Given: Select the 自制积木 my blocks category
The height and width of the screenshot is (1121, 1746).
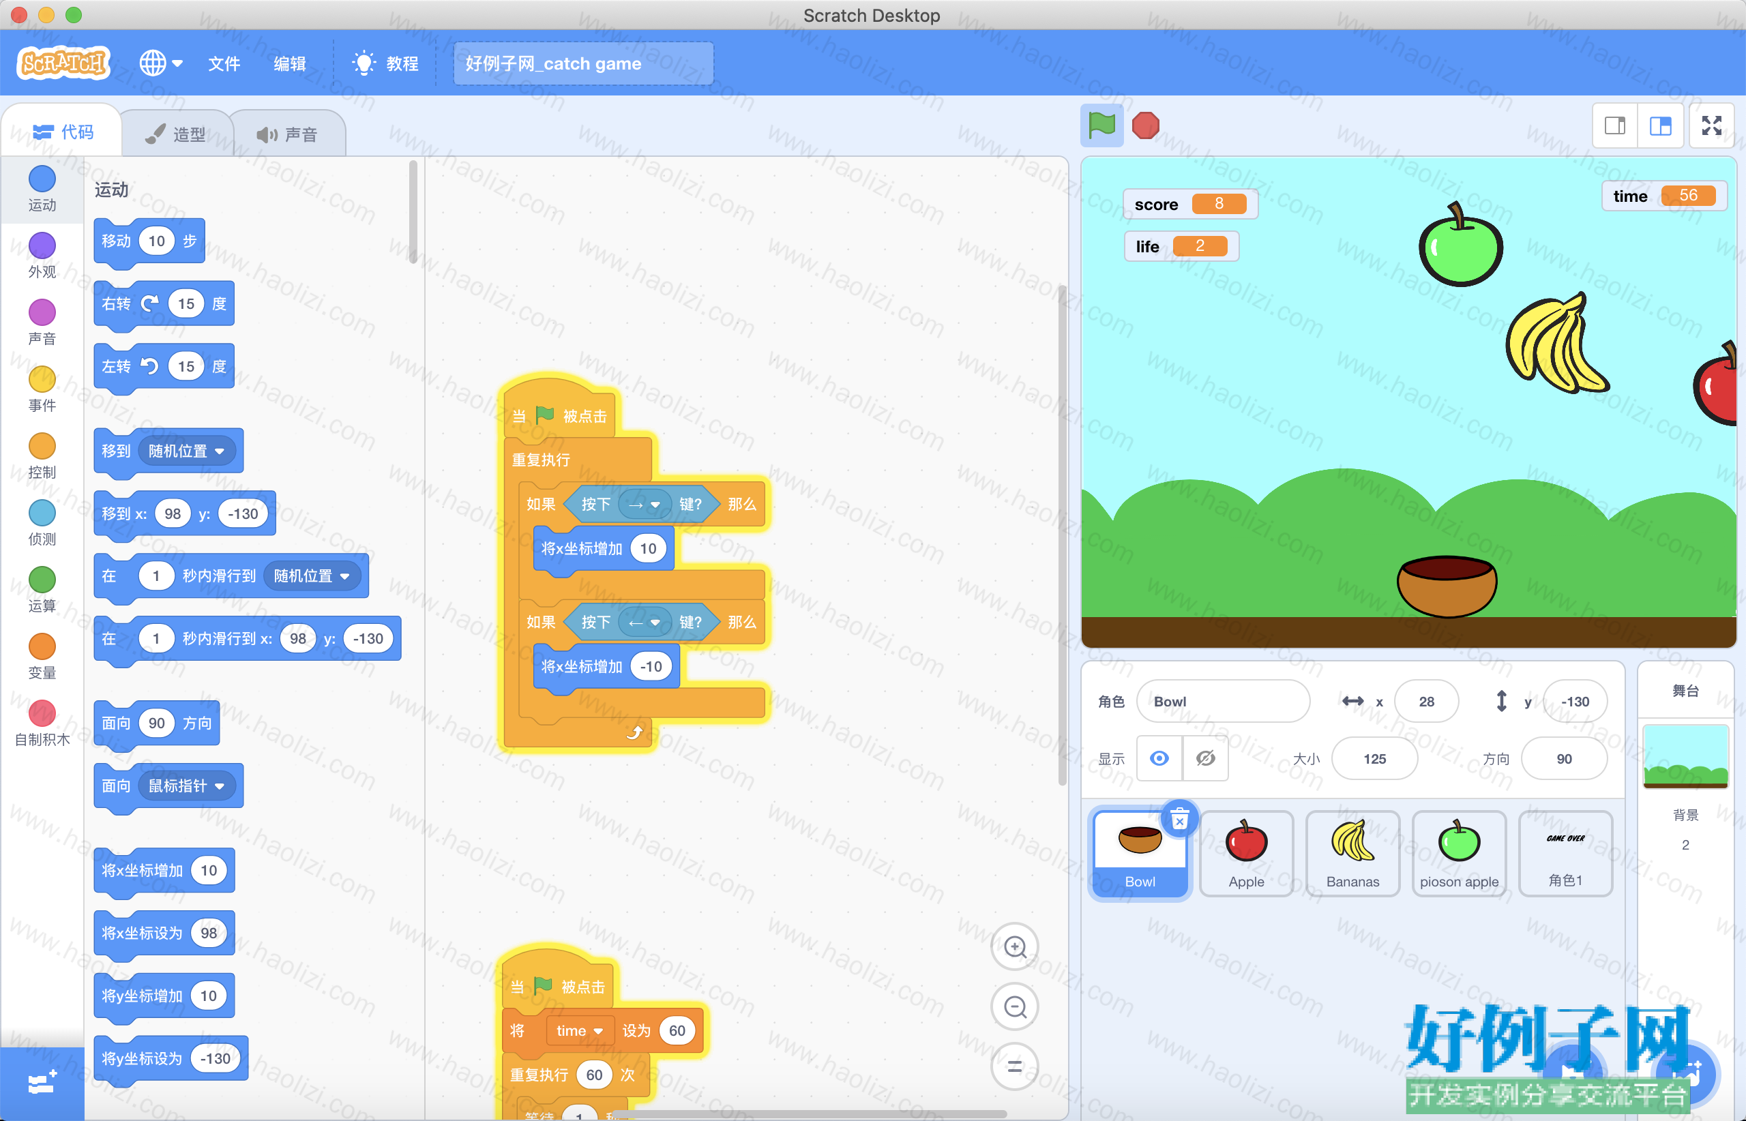Looking at the screenshot, I should [42, 724].
